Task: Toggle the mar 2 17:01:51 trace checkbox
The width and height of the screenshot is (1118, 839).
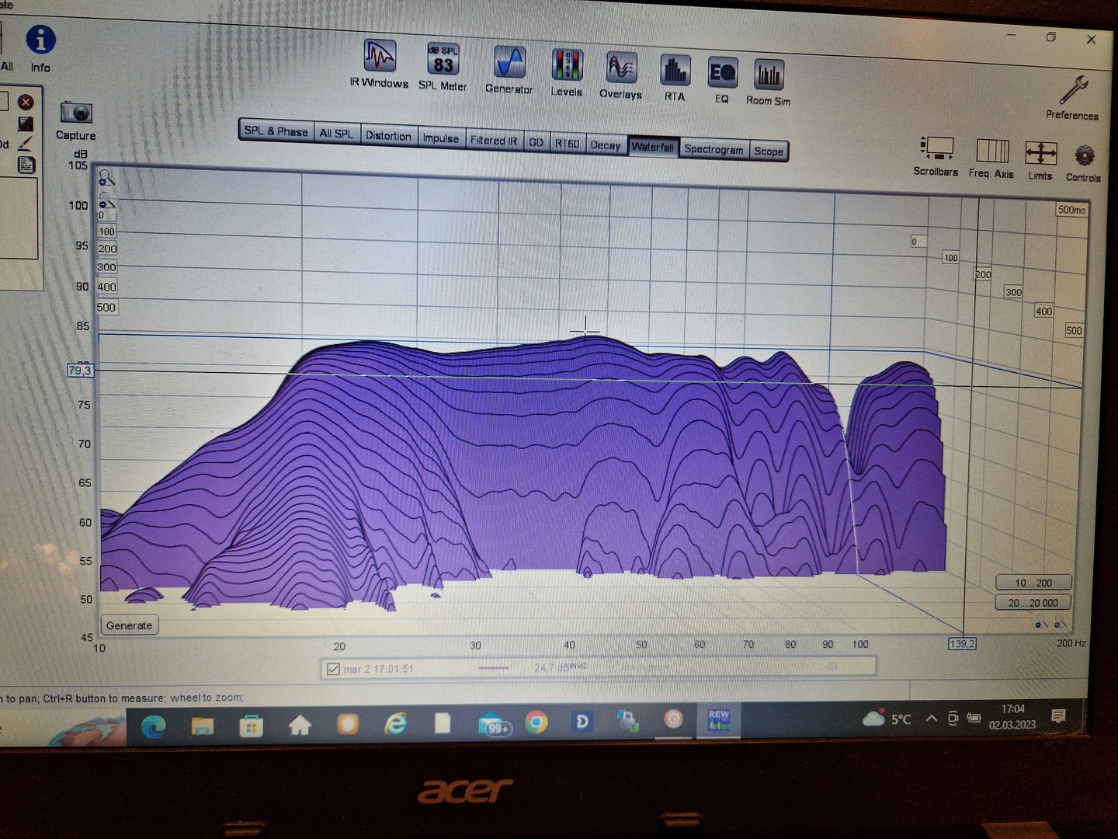Action: pyautogui.click(x=334, y=669)
